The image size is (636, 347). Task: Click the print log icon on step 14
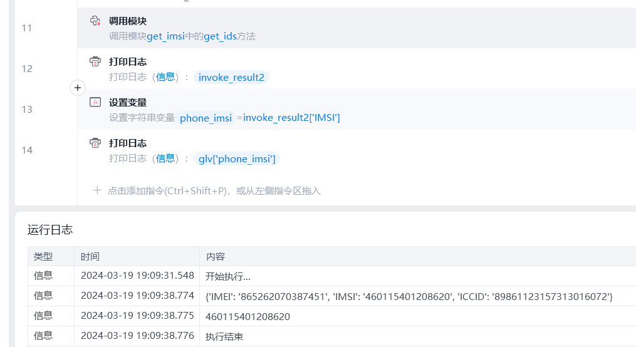pos(95,143)
